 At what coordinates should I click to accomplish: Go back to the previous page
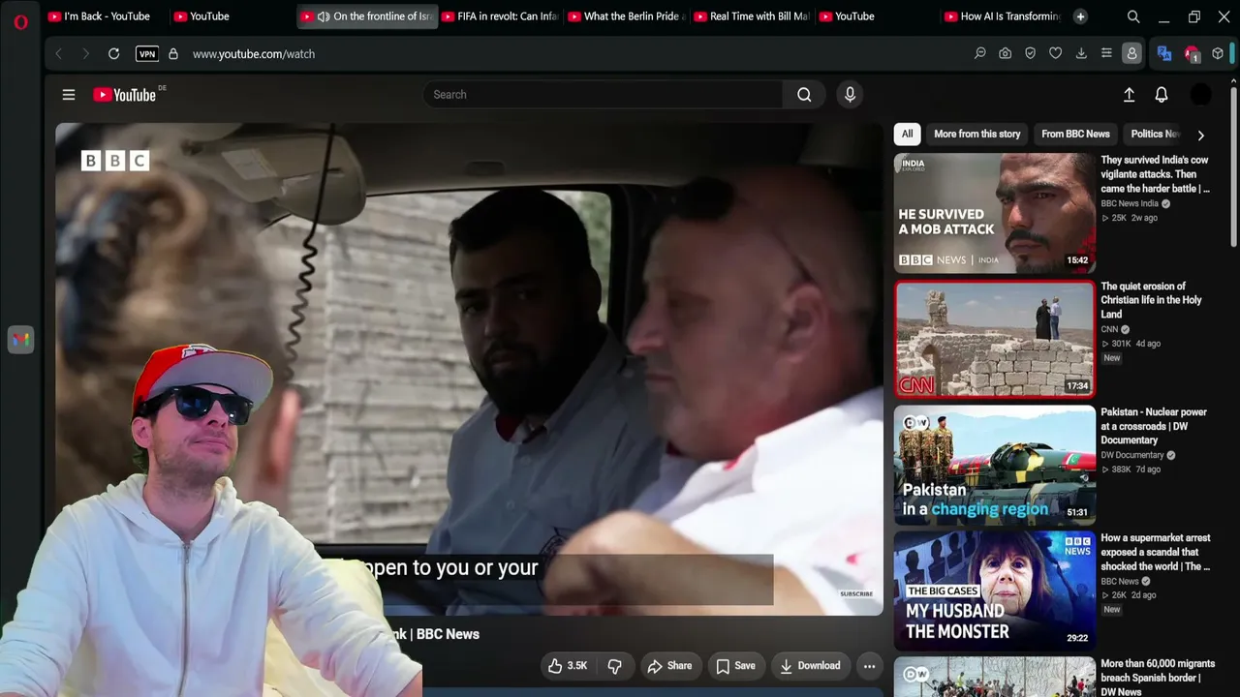58,54
